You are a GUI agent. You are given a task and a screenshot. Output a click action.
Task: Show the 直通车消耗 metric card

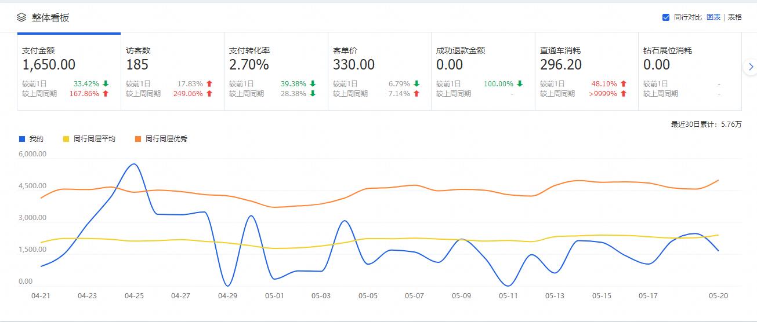tap(586, 71)
